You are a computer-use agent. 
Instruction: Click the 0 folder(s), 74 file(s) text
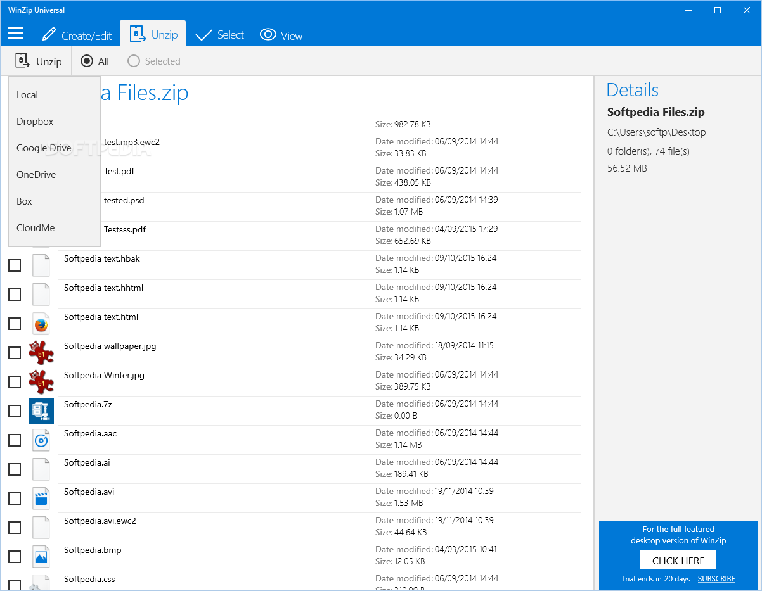pyautogui.click(x=649, y=151)
